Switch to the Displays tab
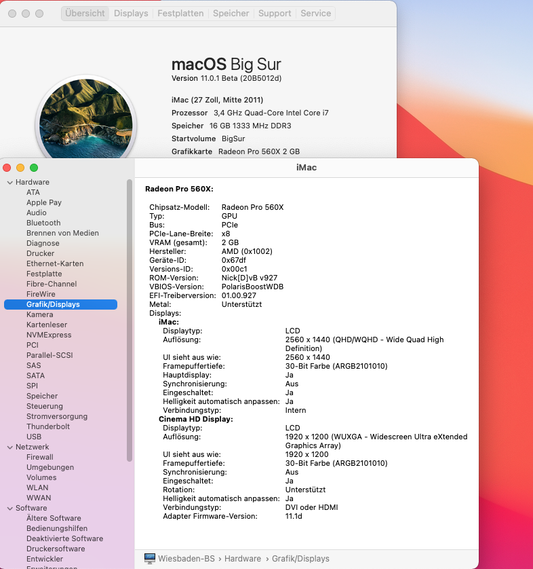 131,14
